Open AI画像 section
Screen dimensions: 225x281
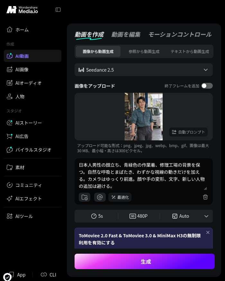pyautogui.click(x=32, y=70)
